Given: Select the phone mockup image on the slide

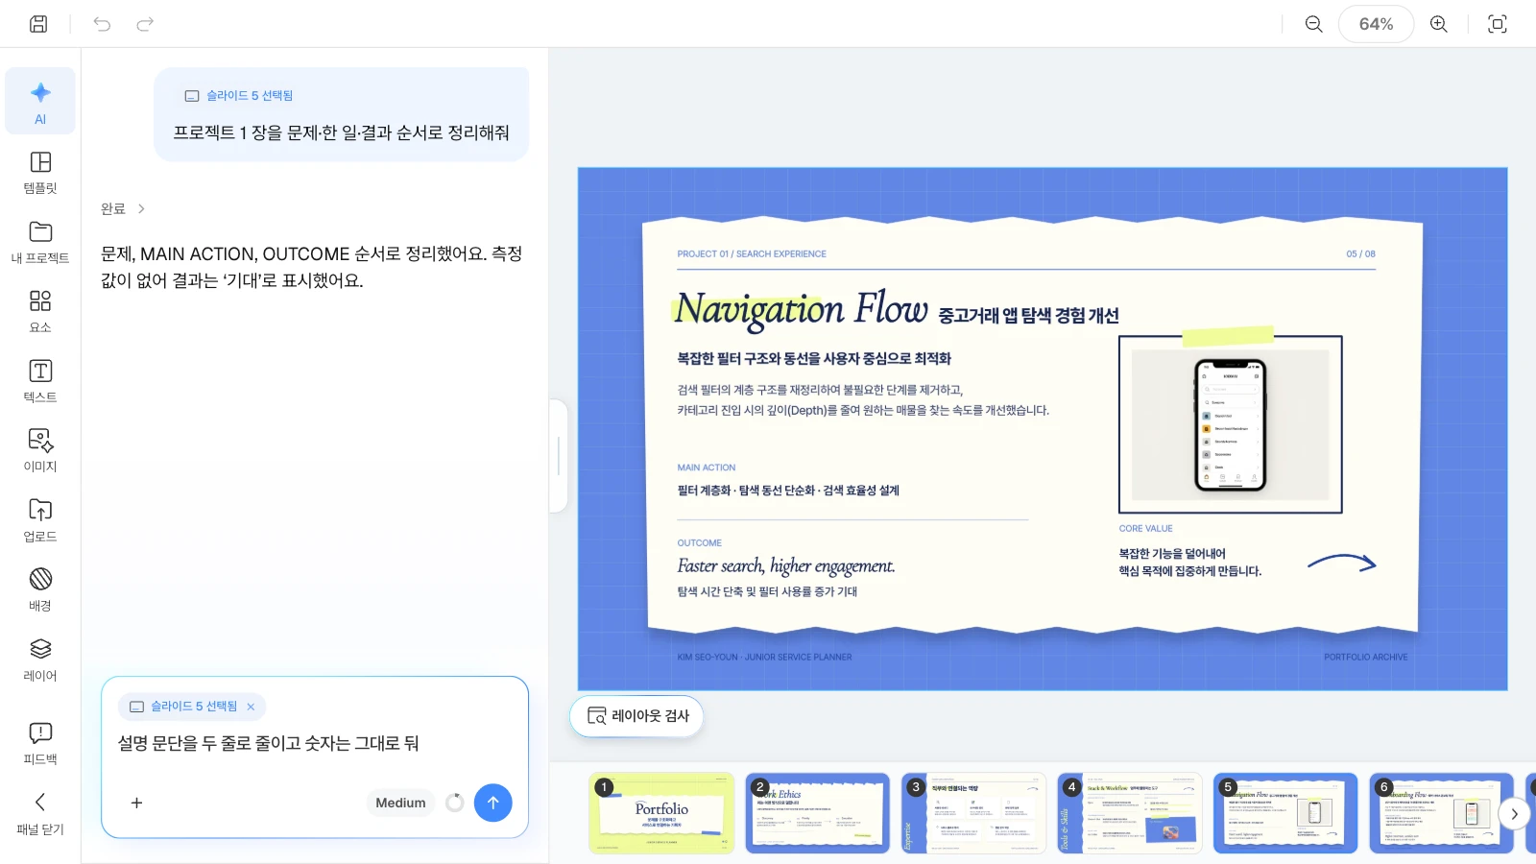Looking at the screenshot, I should [1231, 425].
